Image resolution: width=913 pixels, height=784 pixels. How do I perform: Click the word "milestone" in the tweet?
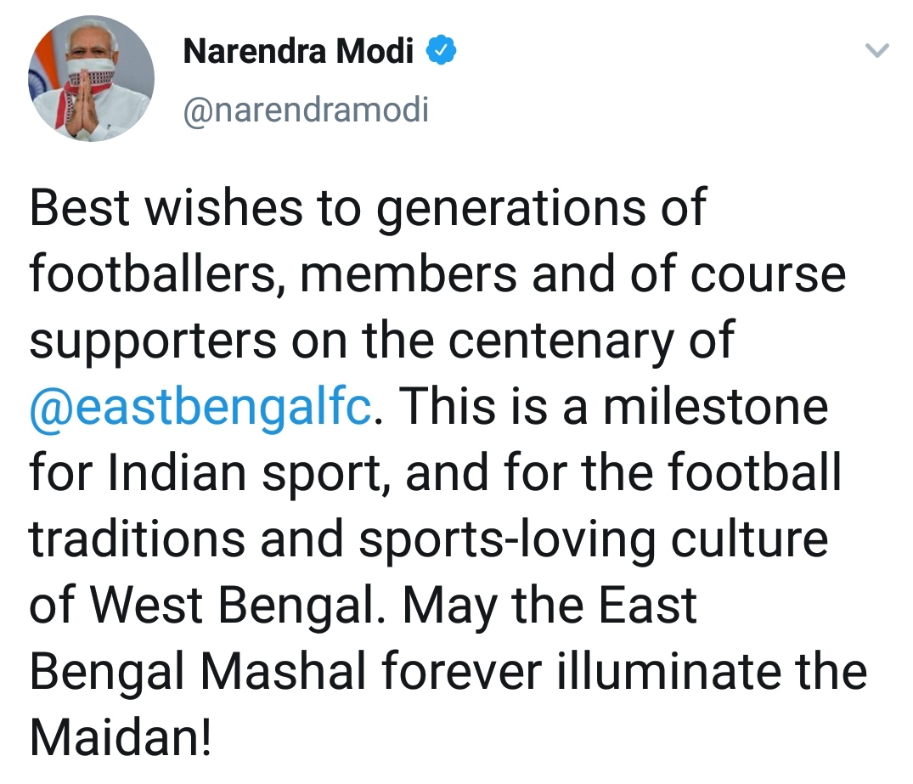716,406
